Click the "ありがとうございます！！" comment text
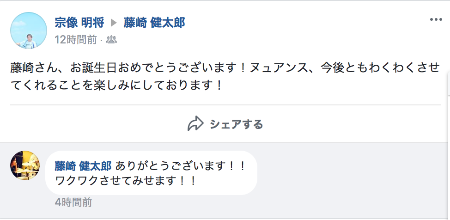This screenshot has width=450, height=220. pyautogui.click(x=181, y=165)
